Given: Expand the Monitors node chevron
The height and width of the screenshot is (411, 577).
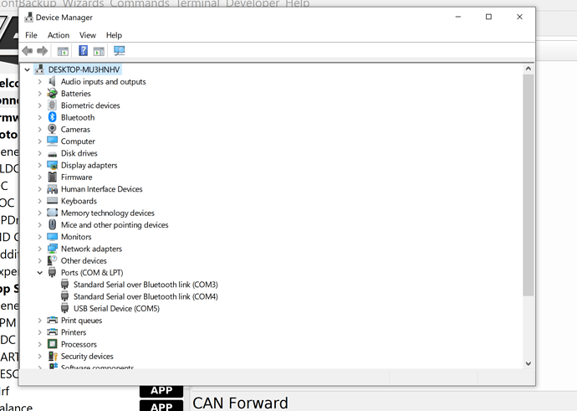Looking at the screenshot, I should point(40,236).
